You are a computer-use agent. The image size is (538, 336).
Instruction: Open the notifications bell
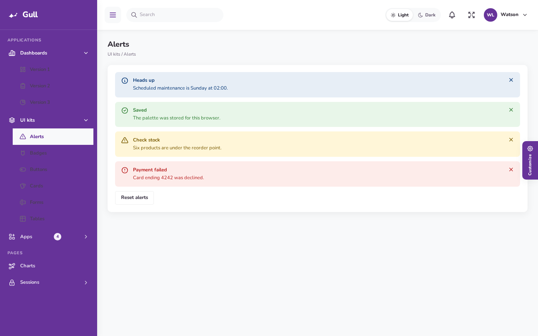click(x=452, y=15)
